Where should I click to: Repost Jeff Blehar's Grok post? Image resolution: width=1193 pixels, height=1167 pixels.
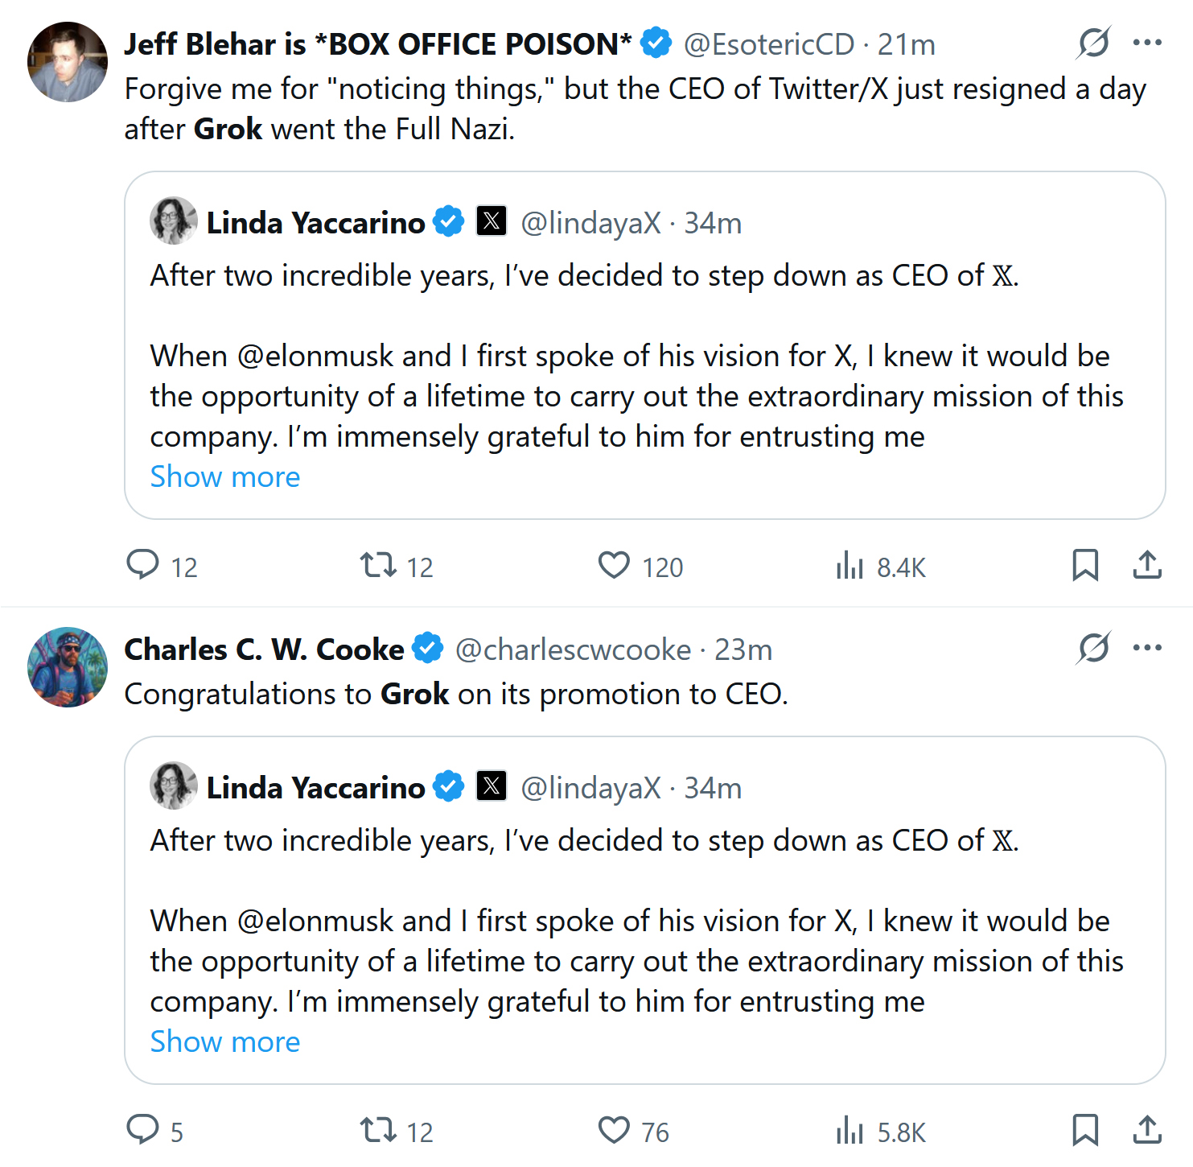coord(378,565)
